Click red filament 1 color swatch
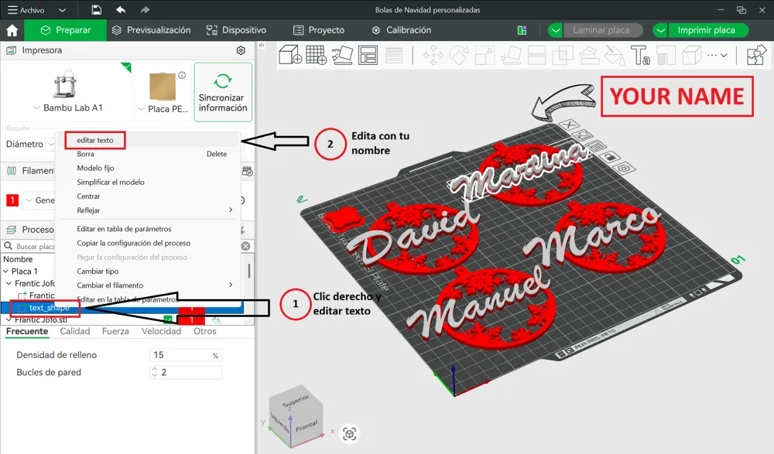 12,200
